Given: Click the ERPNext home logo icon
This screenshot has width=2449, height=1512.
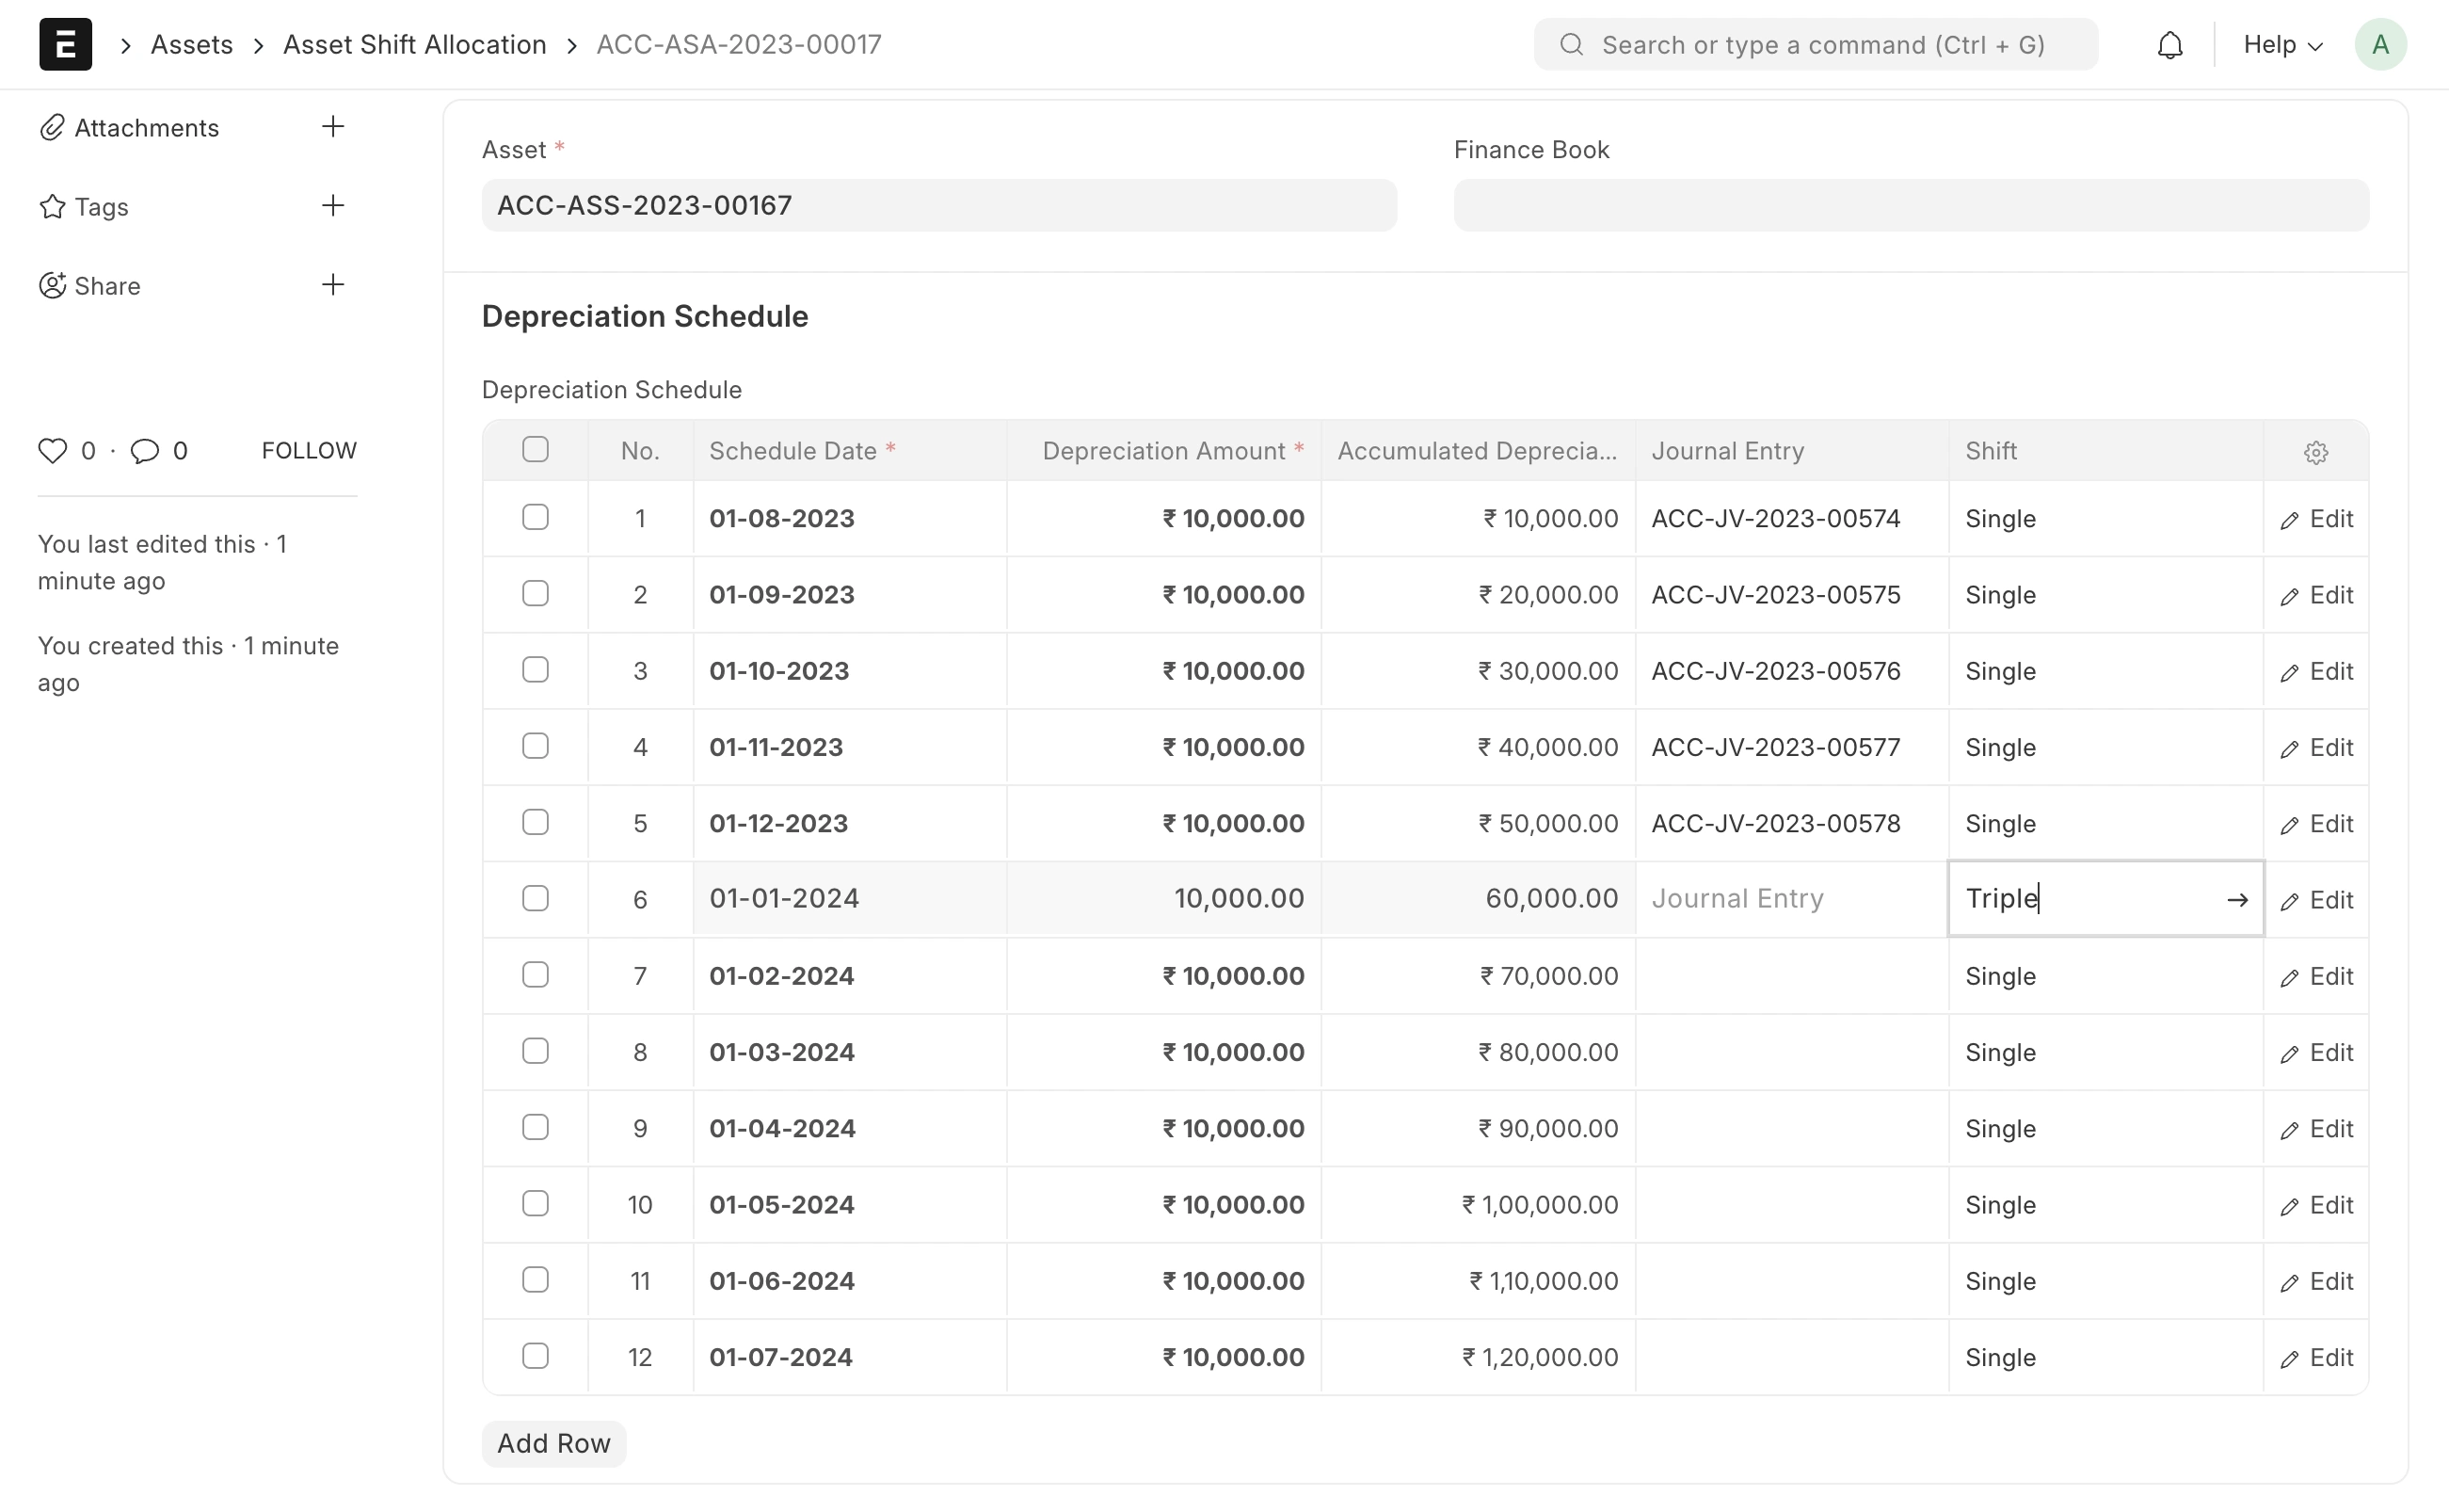Looking at the screenshot, I should click(x=65, y=44).
